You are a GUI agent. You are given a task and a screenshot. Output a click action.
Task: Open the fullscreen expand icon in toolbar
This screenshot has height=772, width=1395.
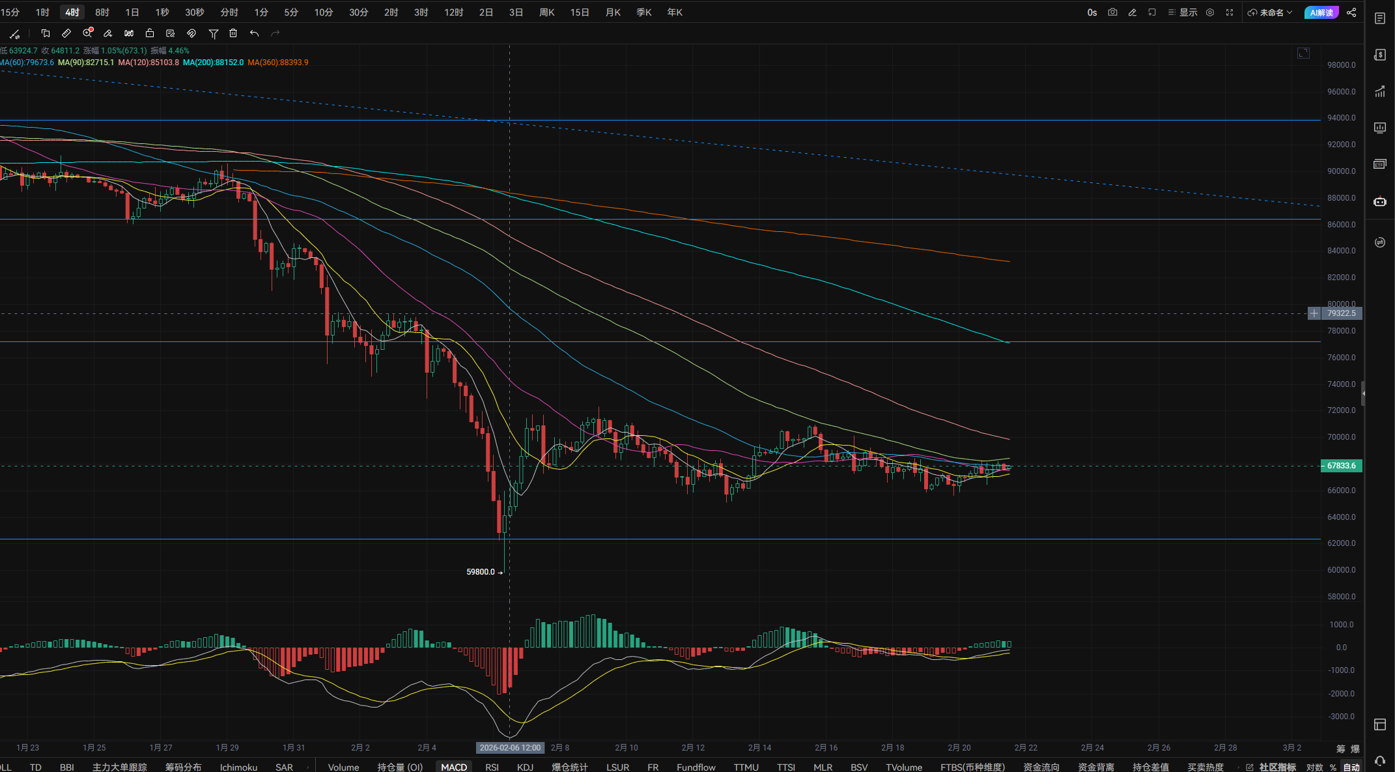click(1230, 12)
